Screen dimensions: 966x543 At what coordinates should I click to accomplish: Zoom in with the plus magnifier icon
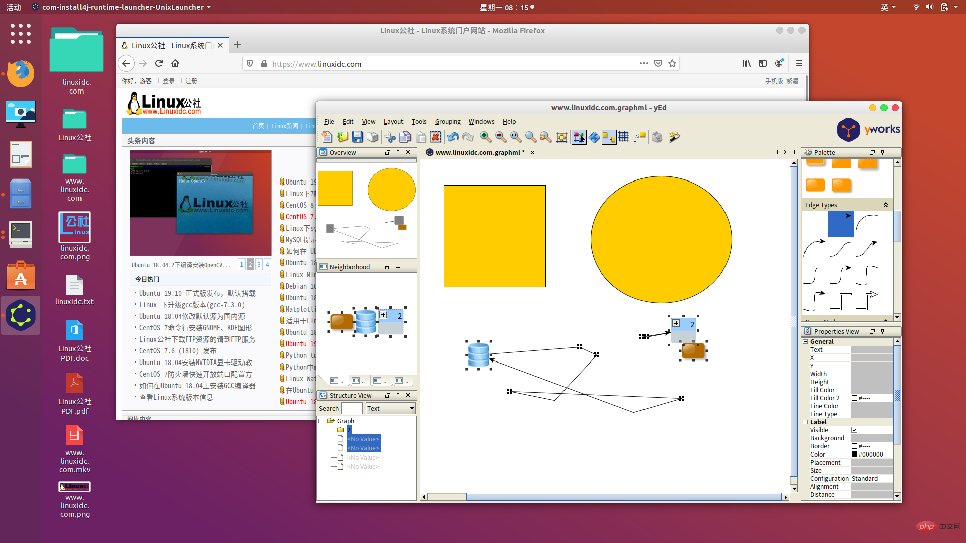coord(486,137)
